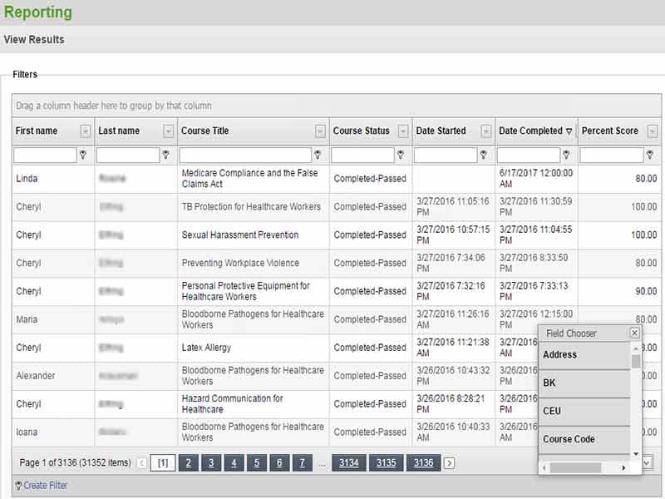Sort by the Date Completed column header

click(x=530, y=131)
